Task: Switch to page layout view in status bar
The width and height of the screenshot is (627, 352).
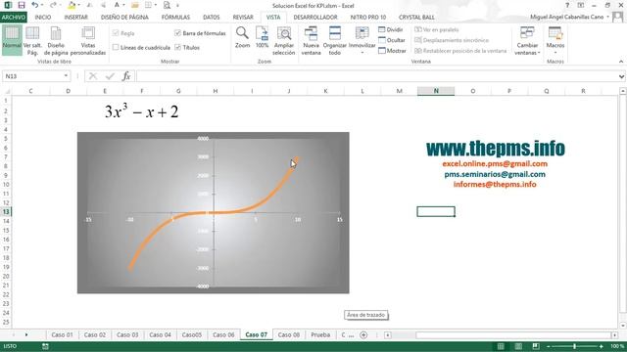Action: click(518, 346)
